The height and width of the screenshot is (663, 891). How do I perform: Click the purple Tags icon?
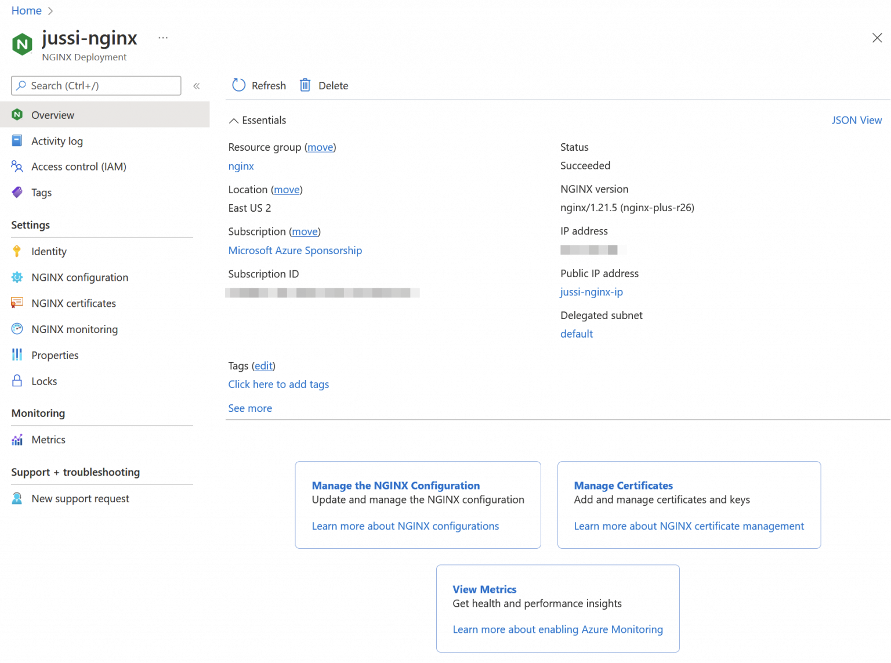[17, 192]
